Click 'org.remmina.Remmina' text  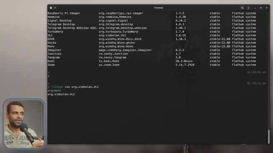coord(115,17)
